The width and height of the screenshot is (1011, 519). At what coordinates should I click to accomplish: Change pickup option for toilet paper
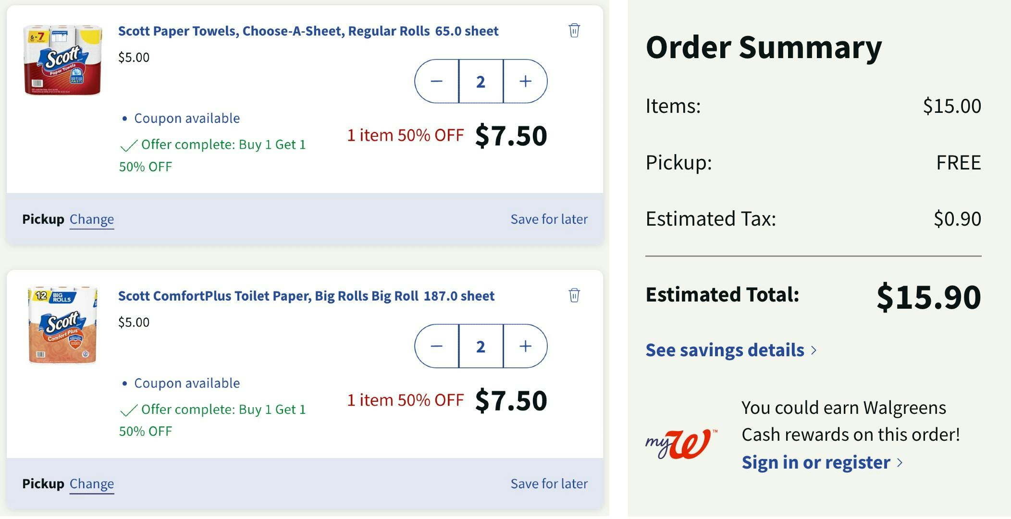[92, 484]
